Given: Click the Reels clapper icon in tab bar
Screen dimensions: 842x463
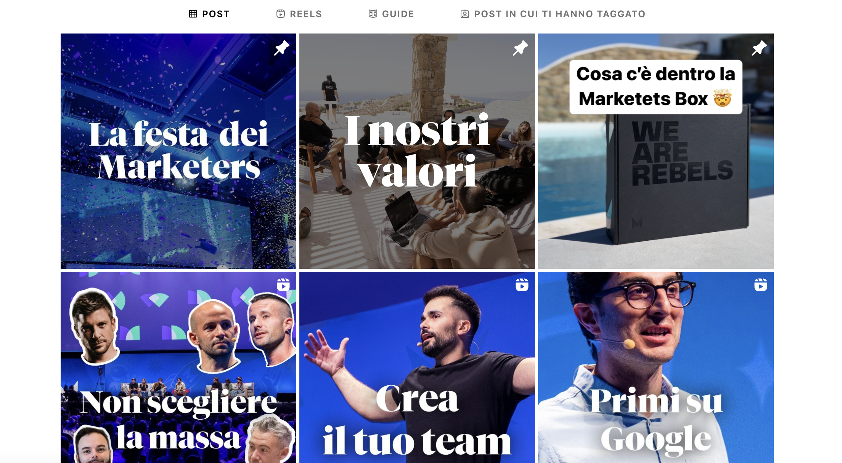Looking at the screenshot, I should click(x=281, y=14).
